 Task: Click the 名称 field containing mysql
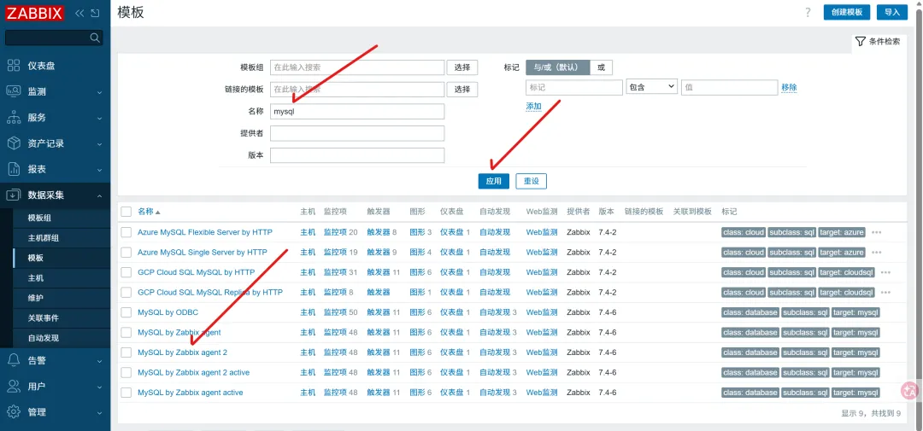tap(357, 112)
